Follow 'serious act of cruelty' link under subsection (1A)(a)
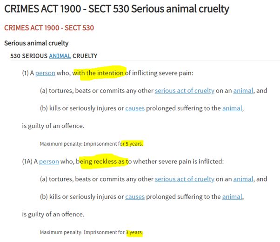This screenshot has width=280, height=242. click(x=185, y=179)
